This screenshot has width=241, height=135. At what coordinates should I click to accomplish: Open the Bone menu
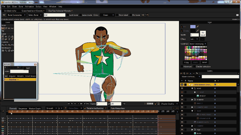pyautogui.click(x=21, y=6)
